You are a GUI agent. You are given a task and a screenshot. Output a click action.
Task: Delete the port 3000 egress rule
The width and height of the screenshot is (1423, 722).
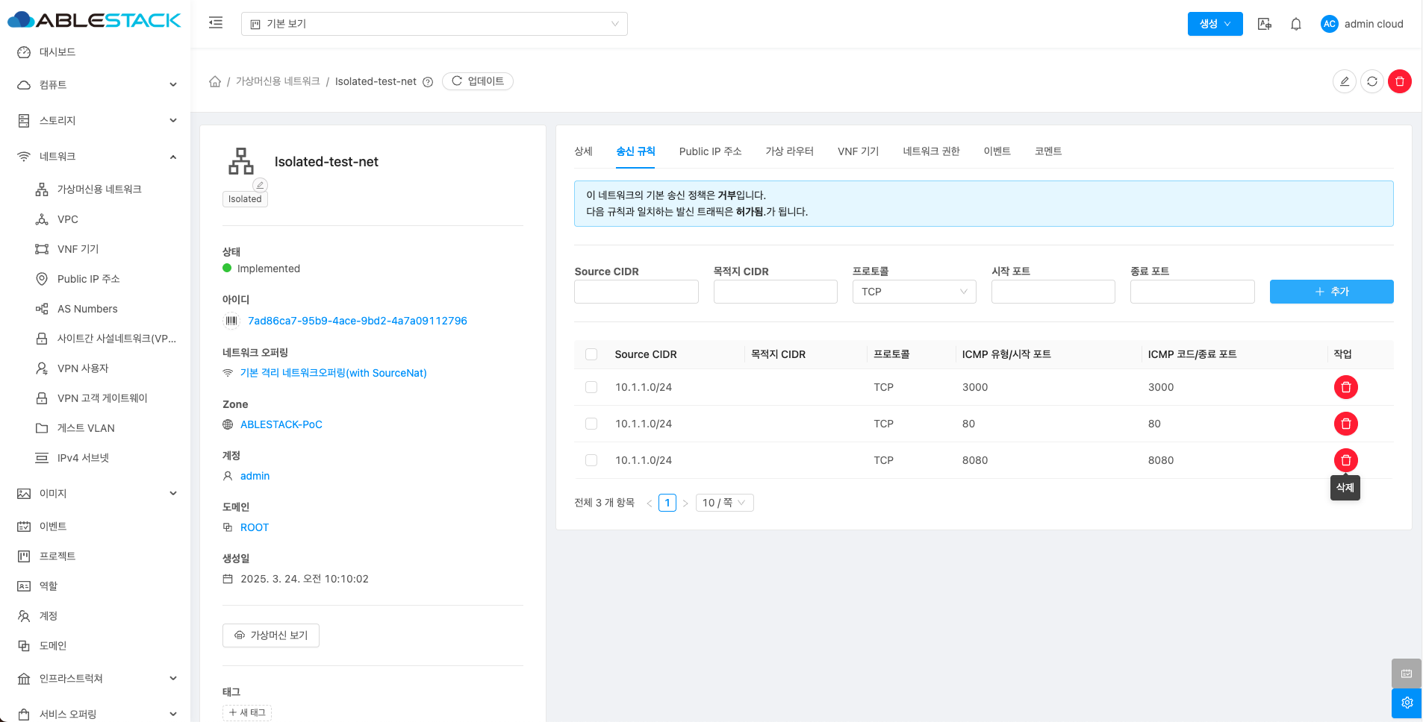1345,387
